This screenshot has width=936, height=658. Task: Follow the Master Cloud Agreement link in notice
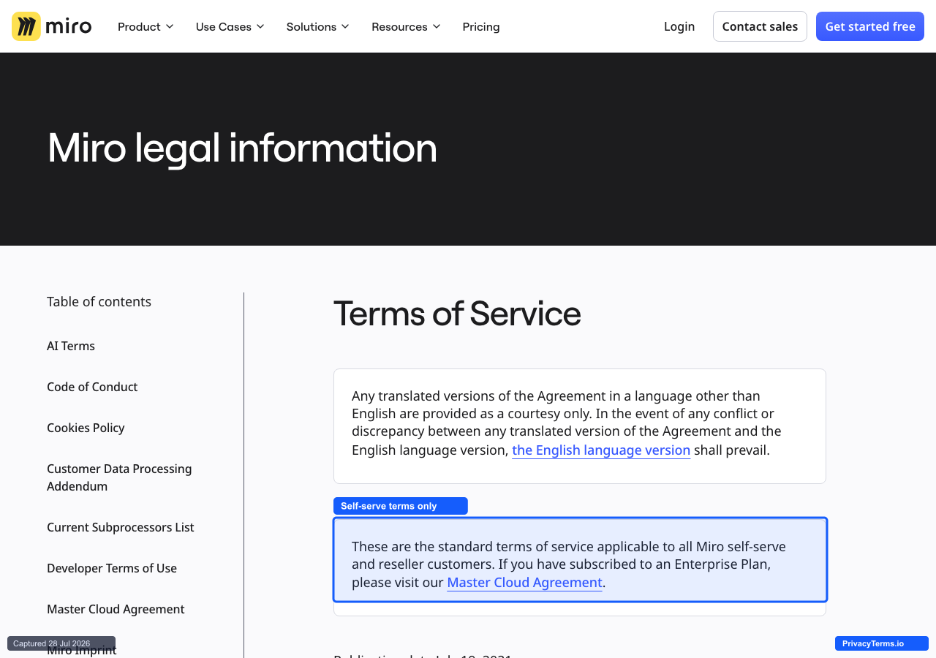(524, 583)
